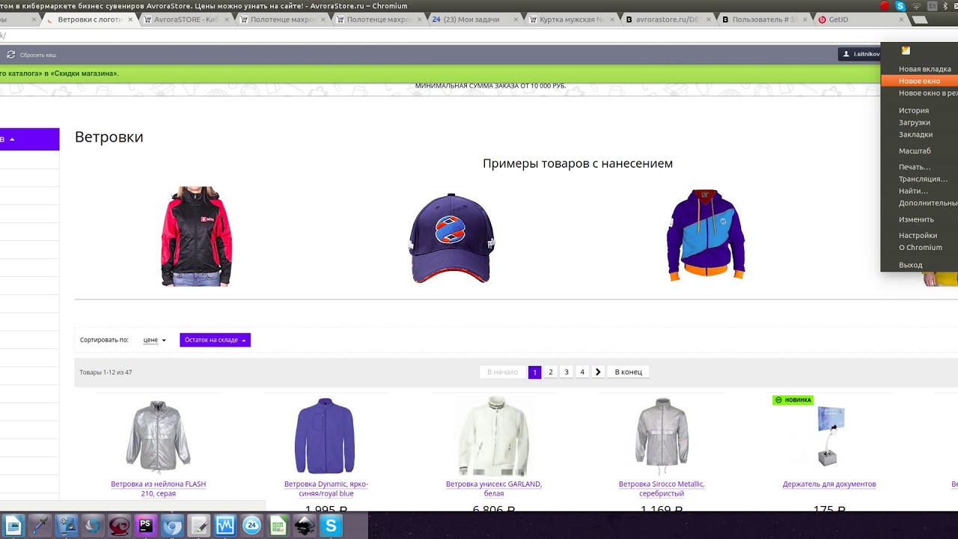Screen dimensions: 958x539
Task: Choose Печать… from the Chromium menu
Action: tap(915, 167)
